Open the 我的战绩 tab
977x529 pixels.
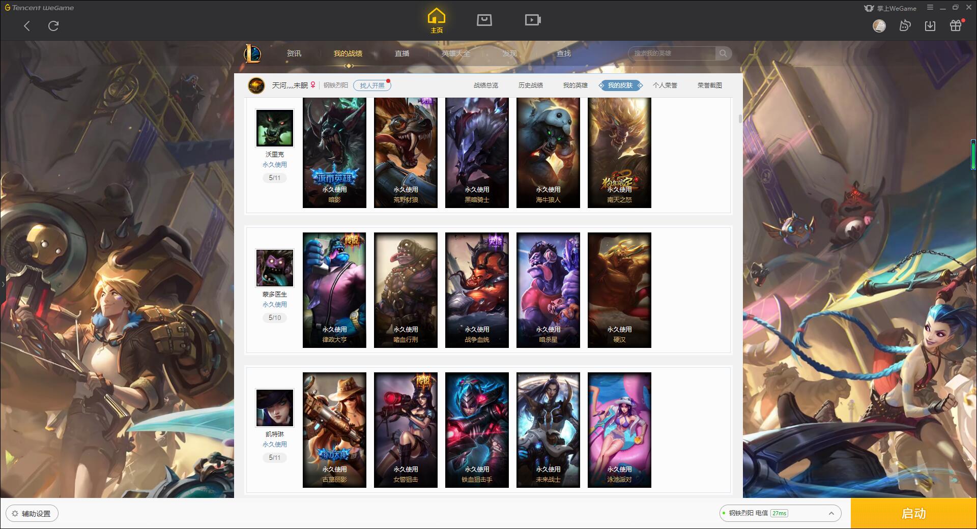tap(348, 53)
